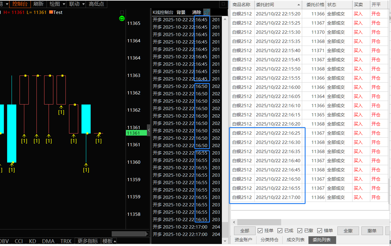The height and width of the screenshot is (246, 391).
Task: Click the chart scrollbar right arrow
Action: (x=147, y=234)
